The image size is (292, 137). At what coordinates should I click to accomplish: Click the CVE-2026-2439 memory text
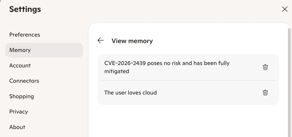tap(167, 67)
